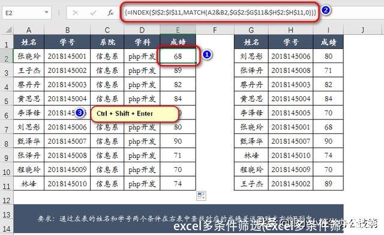Click cell E3 with value 89
The height and width of the screenshot is (235, 384).
click(178, 70)
